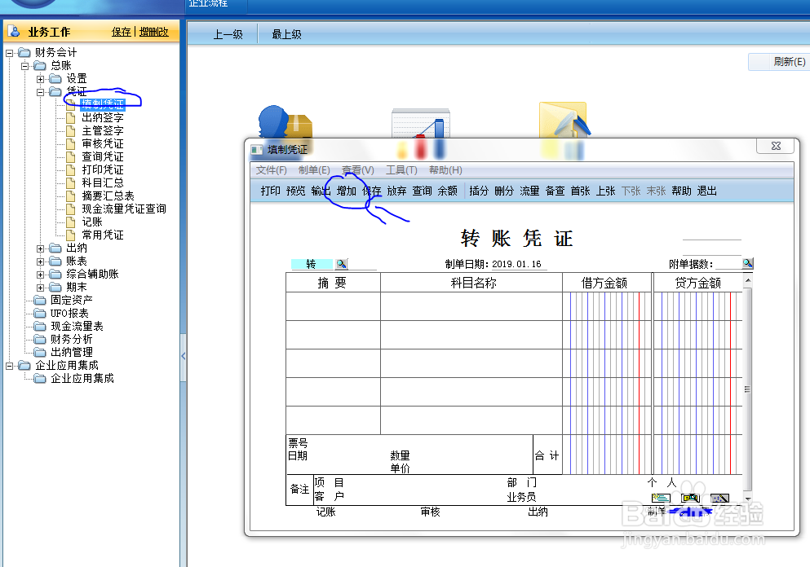Go to previous voucher with 上张

click(605, 191)
